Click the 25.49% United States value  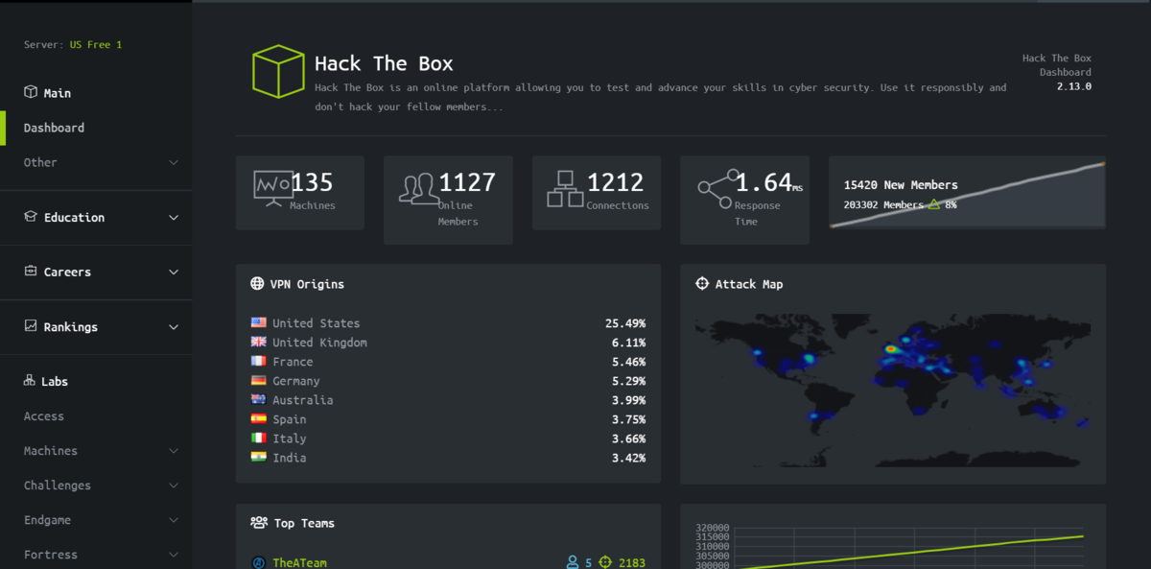point(625,323)
